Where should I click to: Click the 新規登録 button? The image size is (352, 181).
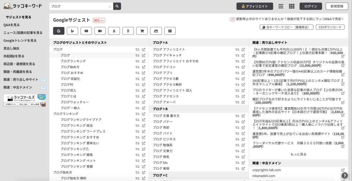point(337,6)
